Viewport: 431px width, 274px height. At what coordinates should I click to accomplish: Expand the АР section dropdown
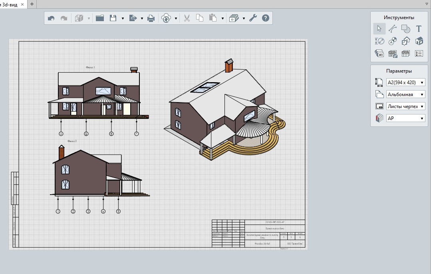406,118
